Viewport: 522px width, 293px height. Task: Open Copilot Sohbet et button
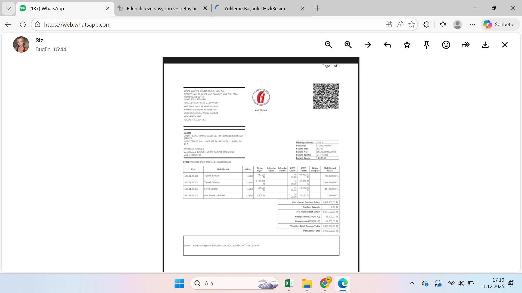point(500,24)
